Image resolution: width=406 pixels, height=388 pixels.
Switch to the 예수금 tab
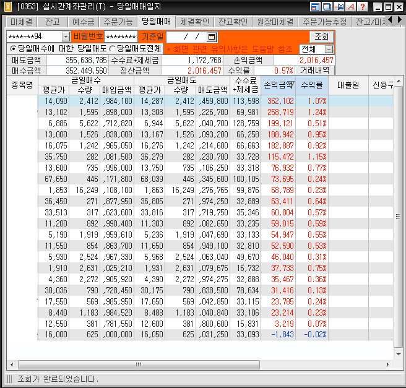coord(83,22)
